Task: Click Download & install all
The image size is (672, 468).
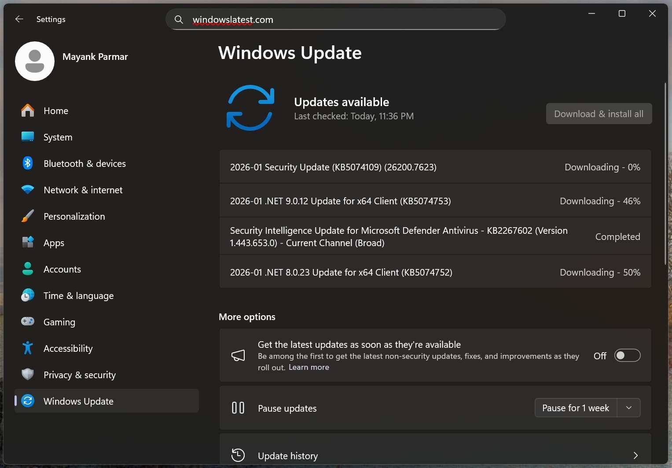Action: click(x=599, y=114)
